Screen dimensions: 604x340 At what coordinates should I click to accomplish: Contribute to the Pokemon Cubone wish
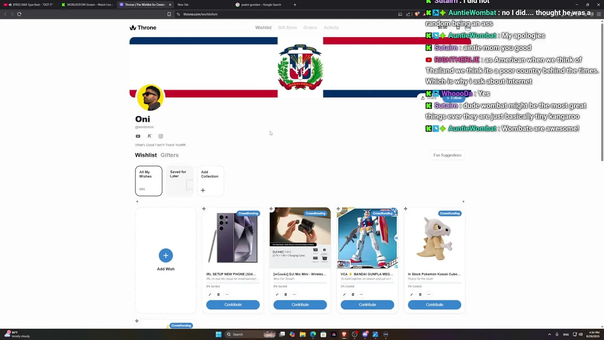click(435, 305)
